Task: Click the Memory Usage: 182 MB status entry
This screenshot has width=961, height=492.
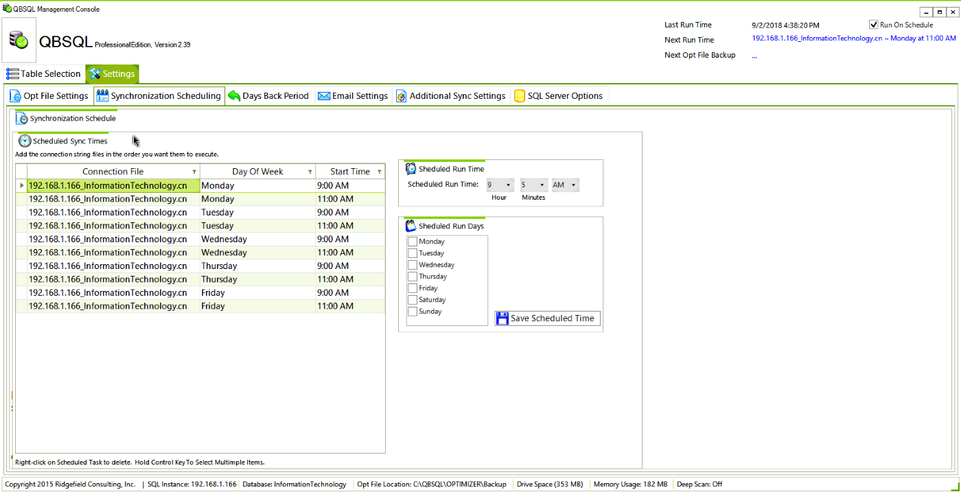Action: point(630,484)
